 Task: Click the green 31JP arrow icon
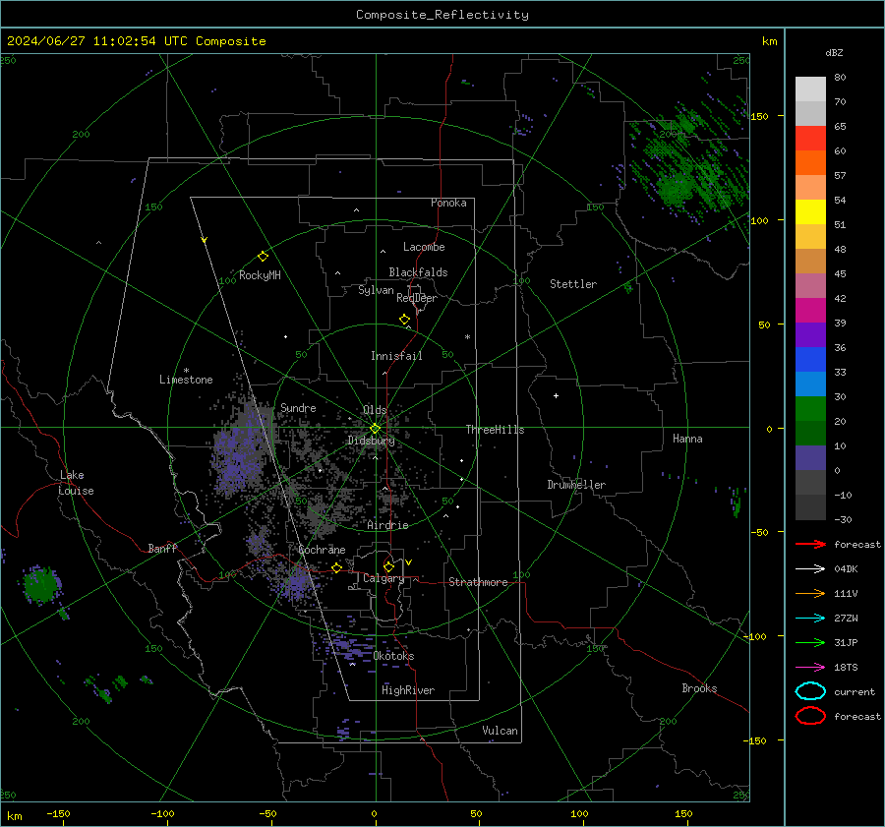(810, 642)
